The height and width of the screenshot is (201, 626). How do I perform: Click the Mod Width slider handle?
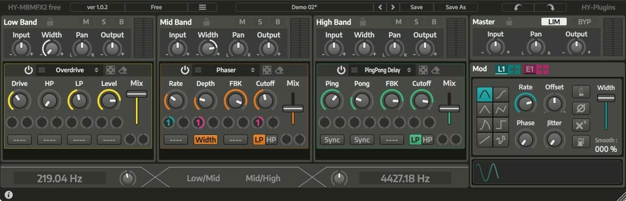point(606,98)
